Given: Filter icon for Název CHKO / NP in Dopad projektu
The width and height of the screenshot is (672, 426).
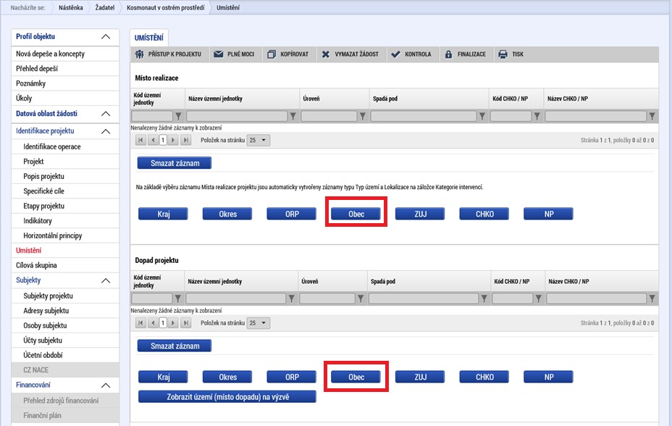Looking at the screenshot, I should click(652, 298).
